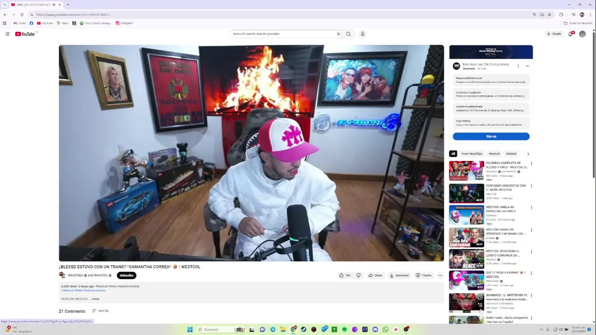Open YouTube notifications bell

tap(571, 34)
